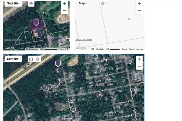
Task: Click the purple parcel marker on top-left map
Action: (36, 23)
